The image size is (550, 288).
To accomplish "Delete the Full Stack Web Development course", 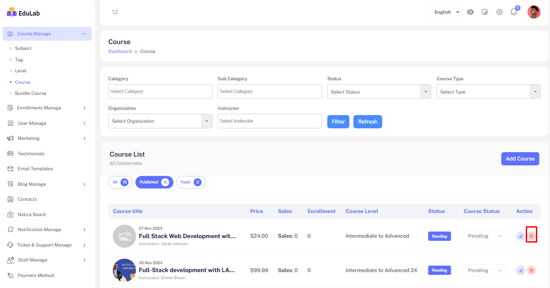I will (531, 236).
